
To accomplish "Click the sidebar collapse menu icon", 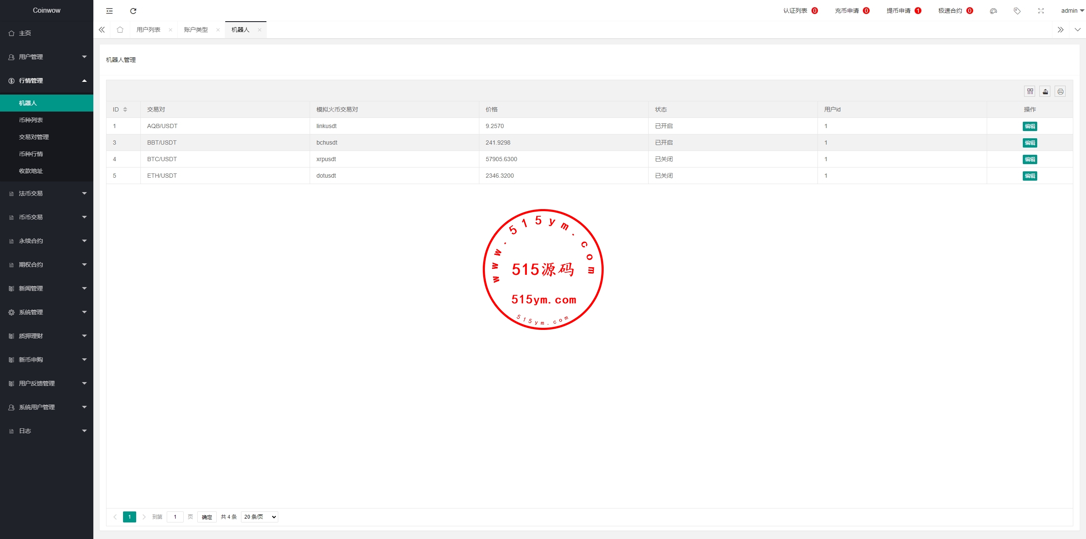I will pyautogui.click(x=109, y=11).
